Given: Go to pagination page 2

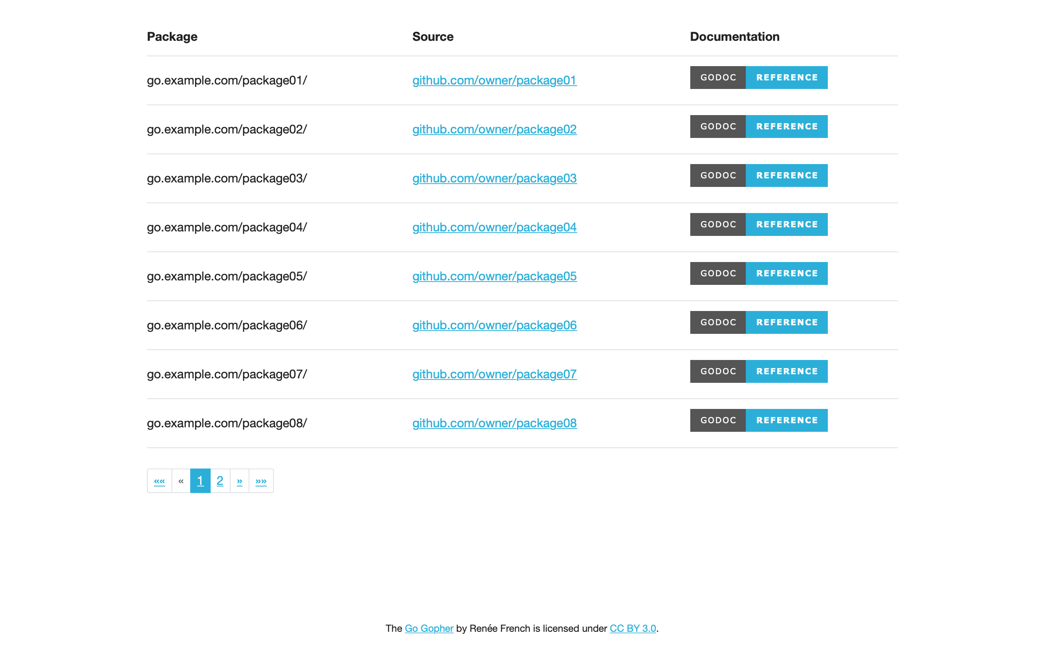Looking at the screenshot, I should [220, 481].
